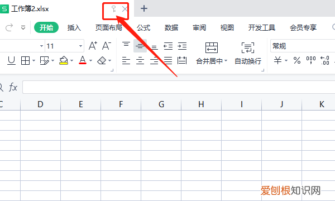Click the fx insert function icon
Screen dimensions: 335x201
(13, 87)
